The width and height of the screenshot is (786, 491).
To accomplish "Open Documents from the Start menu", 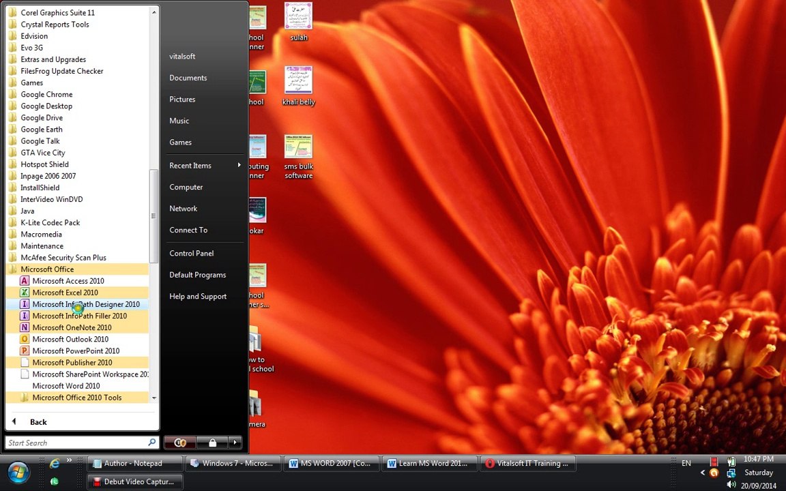I will point(188,78).
